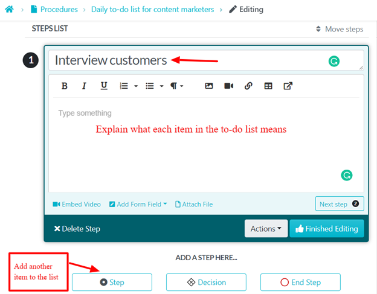
Task: Click title field resize handle corner
Action: pyautogui.click(x=361, y=68)
